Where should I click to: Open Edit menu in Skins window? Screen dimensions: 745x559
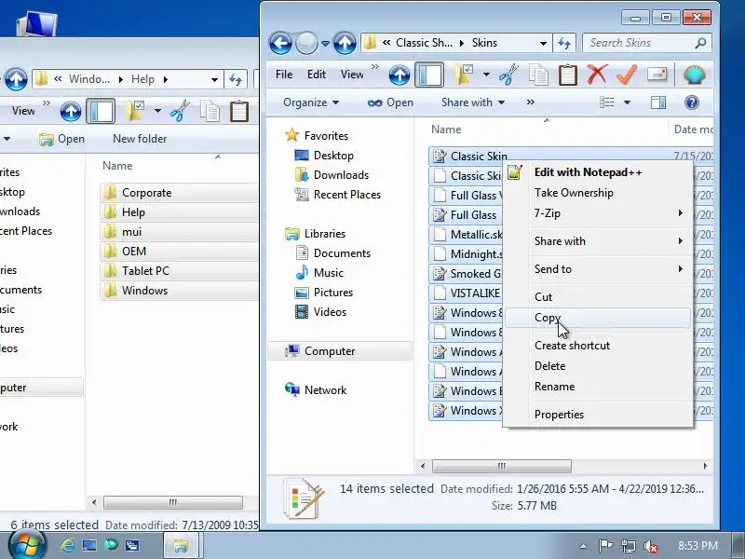(x=317, y=75)
